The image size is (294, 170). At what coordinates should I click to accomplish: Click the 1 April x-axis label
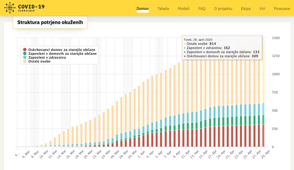click(141, 154)
